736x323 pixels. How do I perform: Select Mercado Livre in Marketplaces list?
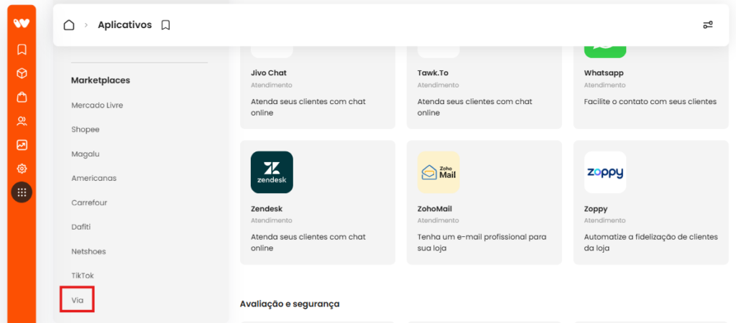click(x=97, y=105)
